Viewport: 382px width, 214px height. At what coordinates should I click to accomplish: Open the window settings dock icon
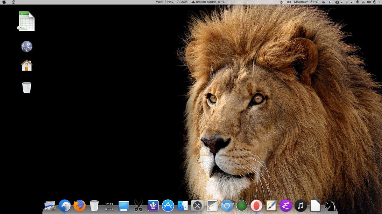pos(212,206)
